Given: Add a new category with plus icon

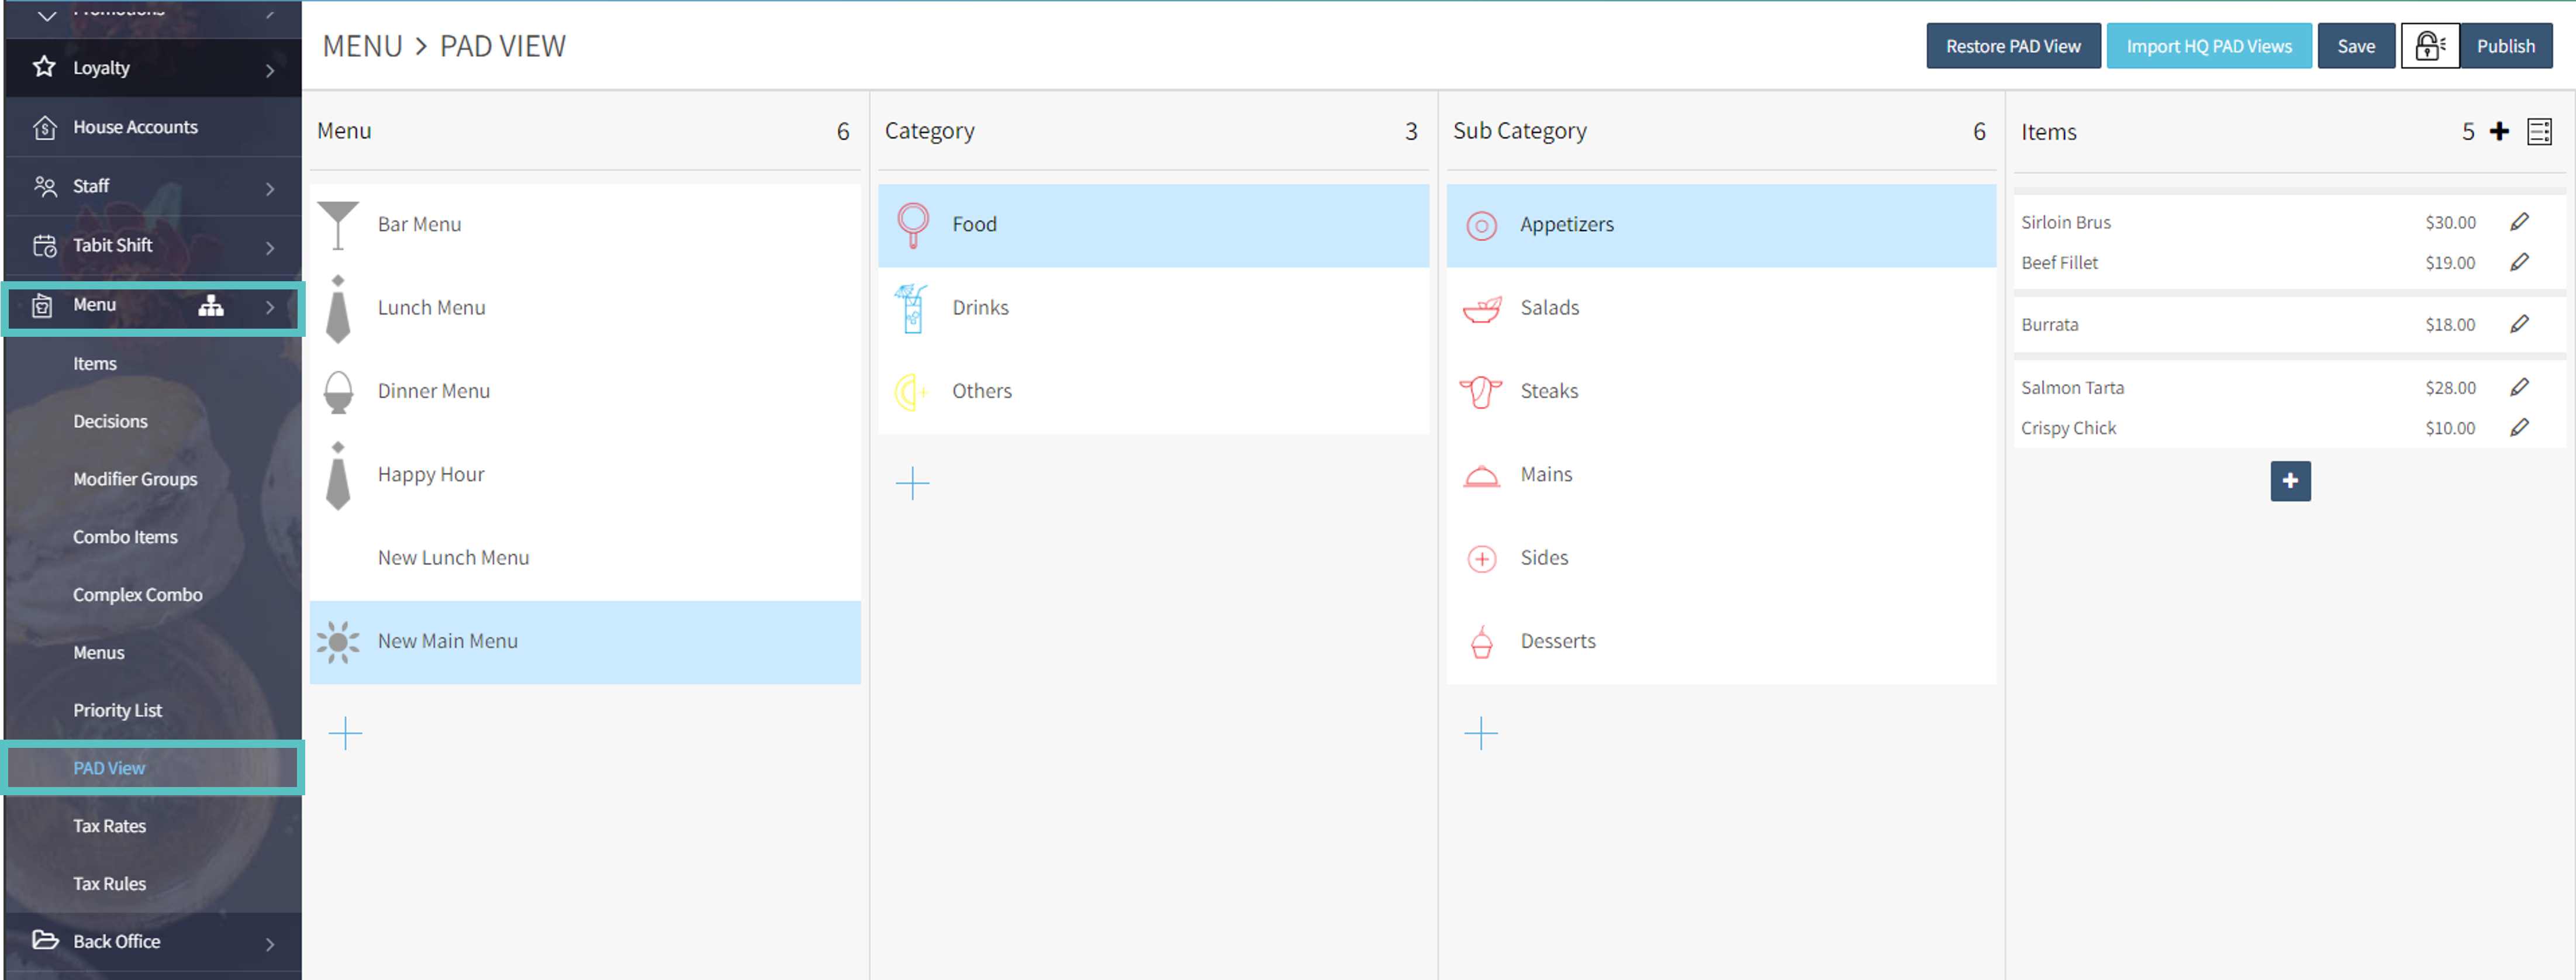Looking at the screenshot, I should [x=912, y=483].
